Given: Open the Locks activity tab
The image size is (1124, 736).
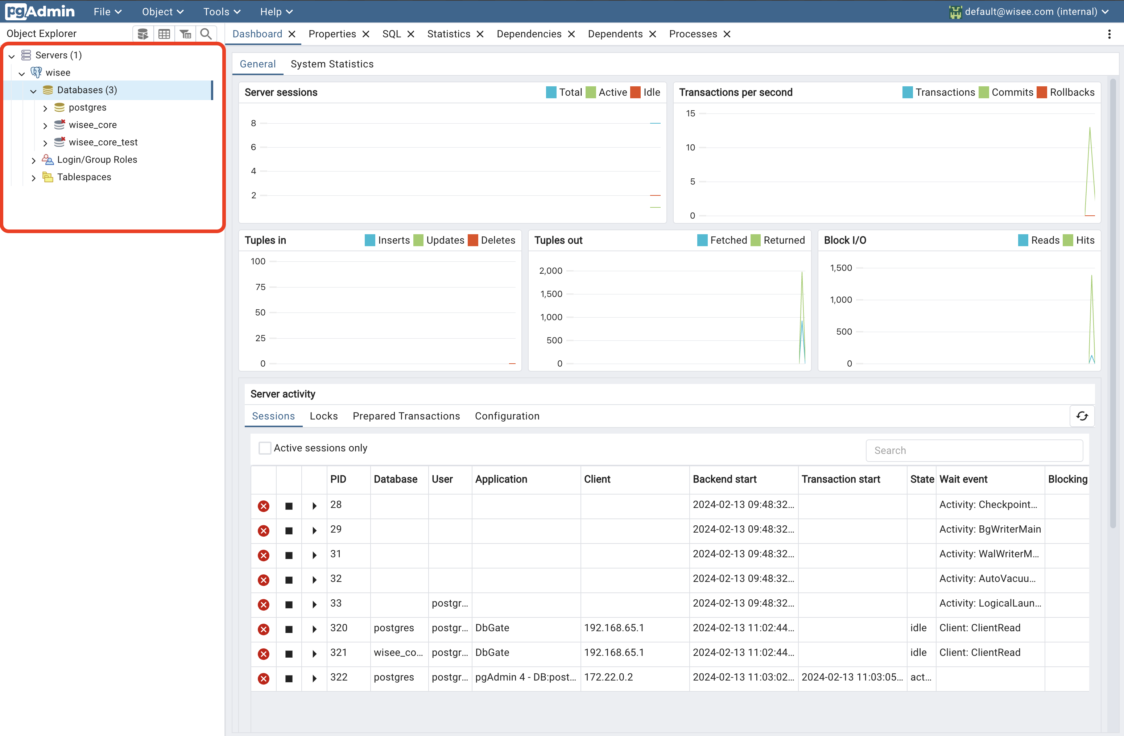Looking at the screenshot, I should (323, 416).
